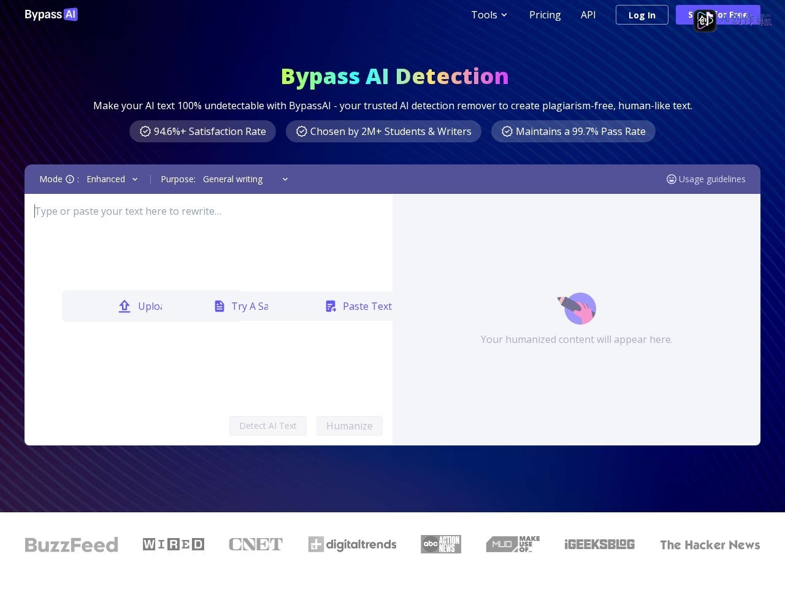The height and width of the screenshot is (589, 785).
Task: Open the General writing purpose dropdown
Action: coord(245,179)
